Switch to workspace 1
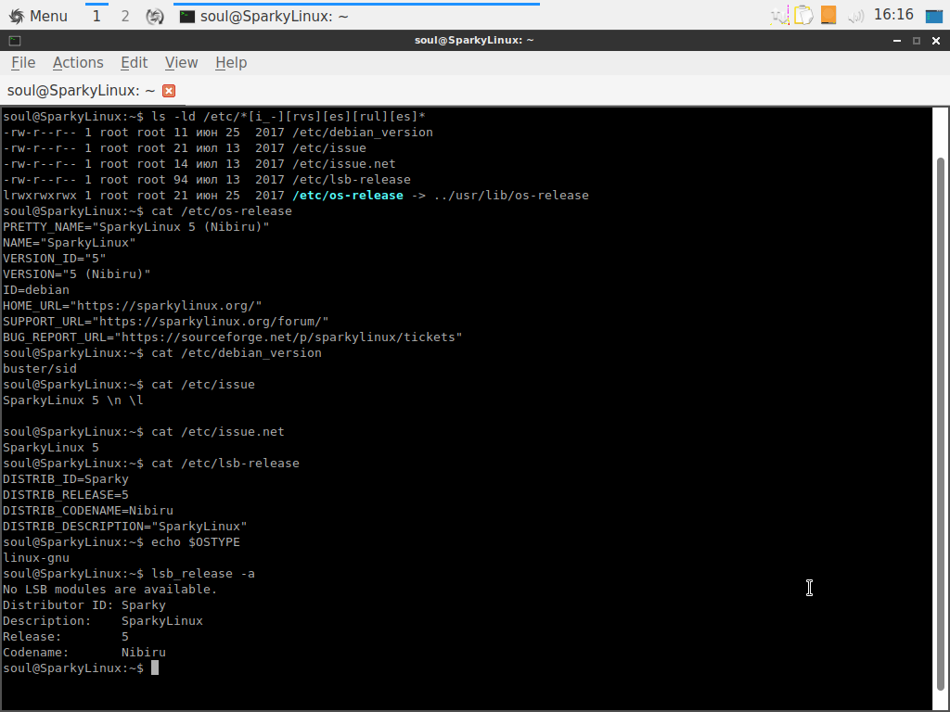950x712 pixels. coord(96,16)
